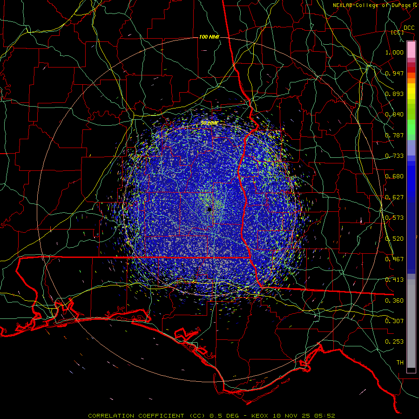Click the 0.307 legend value
The image size is (419, 419).
pos(394,321)
